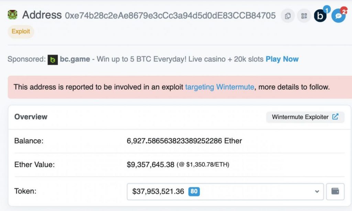Click the address hash text
The image size is (352, 211).
tap(170, 15)
